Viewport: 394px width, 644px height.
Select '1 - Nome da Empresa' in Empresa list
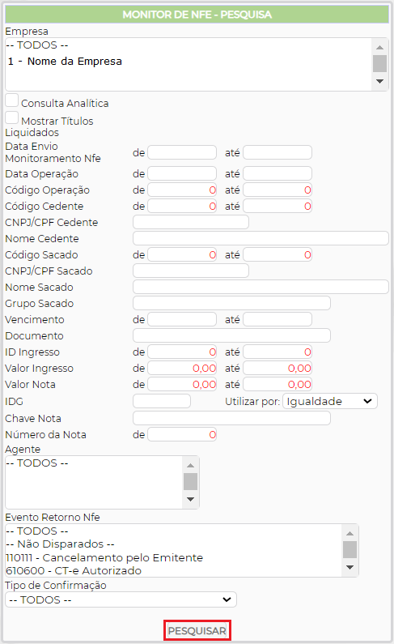point(65,62)
